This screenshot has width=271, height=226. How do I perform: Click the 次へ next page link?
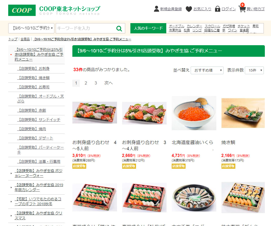coord(108,83)
